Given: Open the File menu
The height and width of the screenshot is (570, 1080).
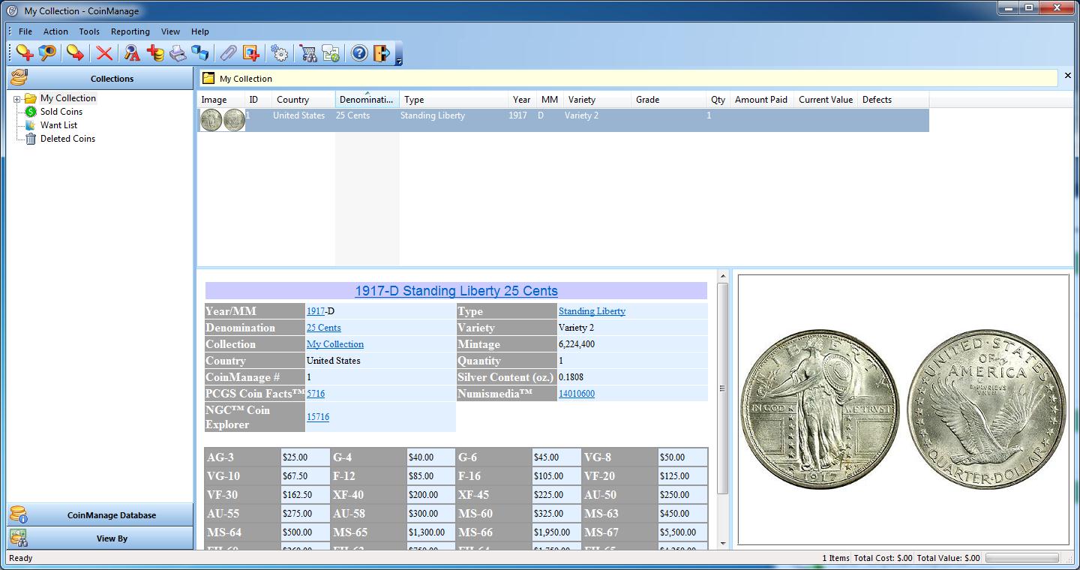Looking at the screenshot, I should pos(25,31).
